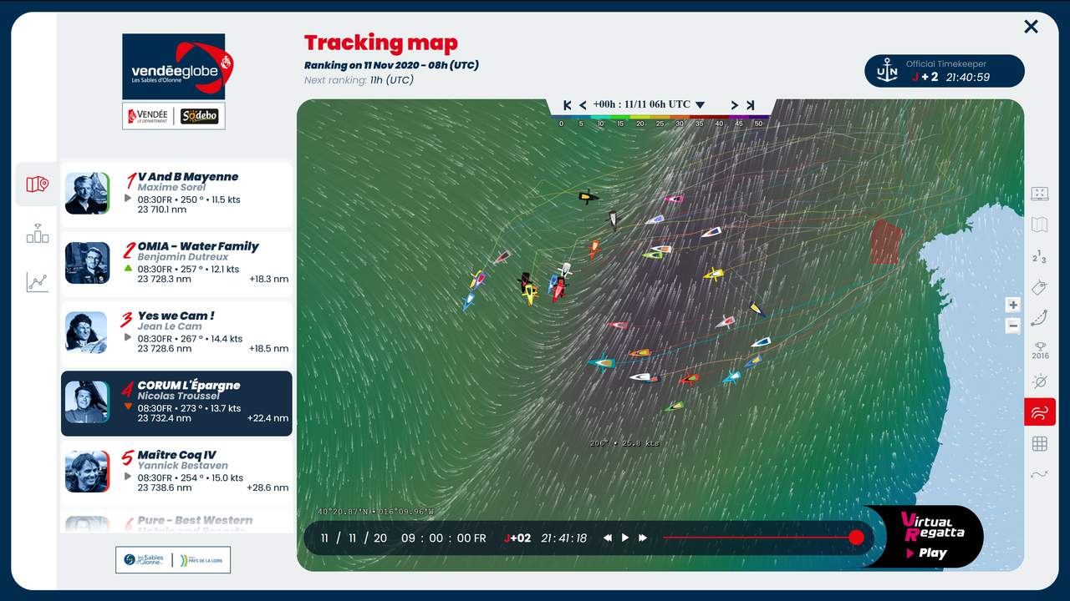Click the red timeline slider handle
Image resolution: width=1070 pixels, height=601 pixels.
(x=856, y=538)
